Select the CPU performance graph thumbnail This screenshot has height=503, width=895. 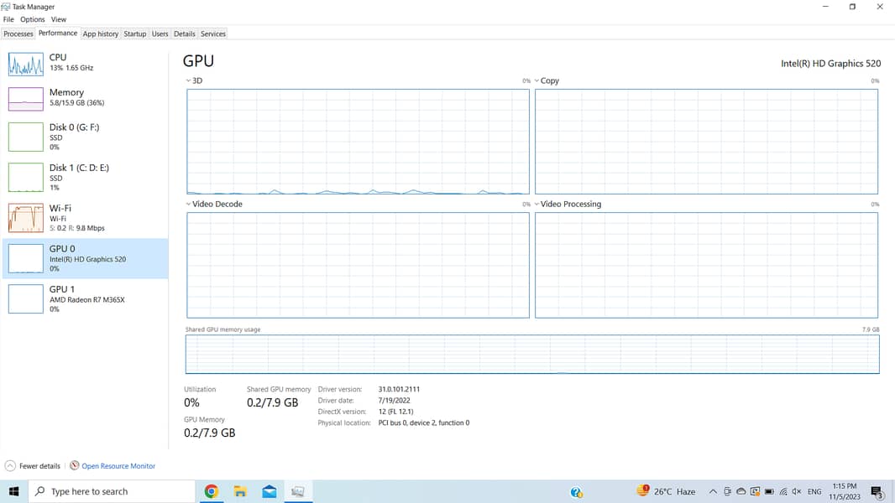click(25, 65)
